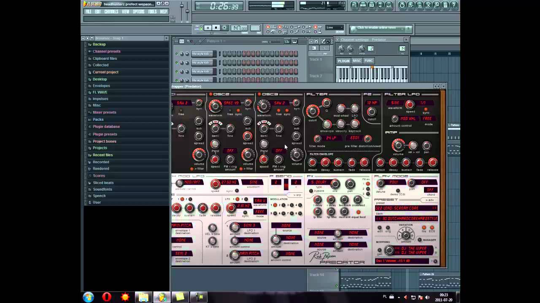This screenshot has height=303, width=540.
Task: Toggle OSC2 on/off LED
Action: tap(211, 94)
